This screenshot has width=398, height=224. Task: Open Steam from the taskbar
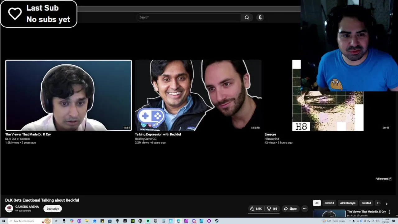(217, 221)
